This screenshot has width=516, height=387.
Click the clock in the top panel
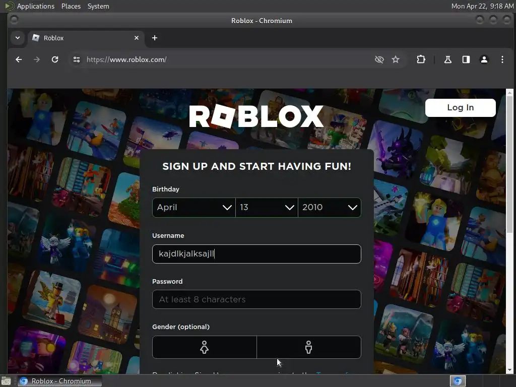(482, 6)
